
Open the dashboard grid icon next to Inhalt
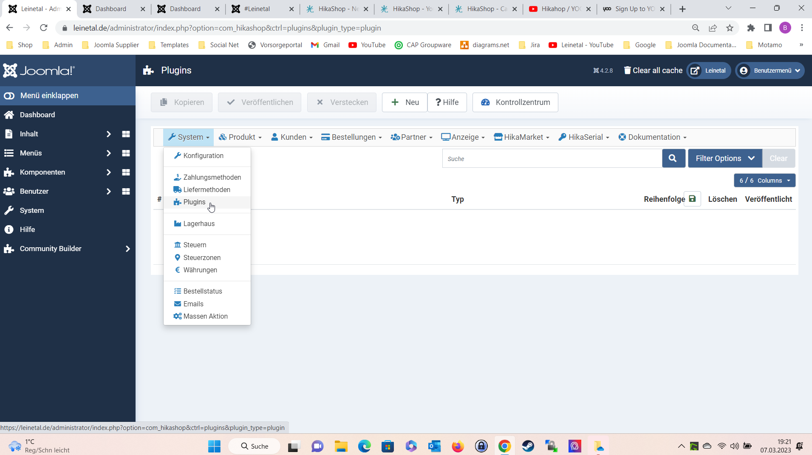click(126, 134)
